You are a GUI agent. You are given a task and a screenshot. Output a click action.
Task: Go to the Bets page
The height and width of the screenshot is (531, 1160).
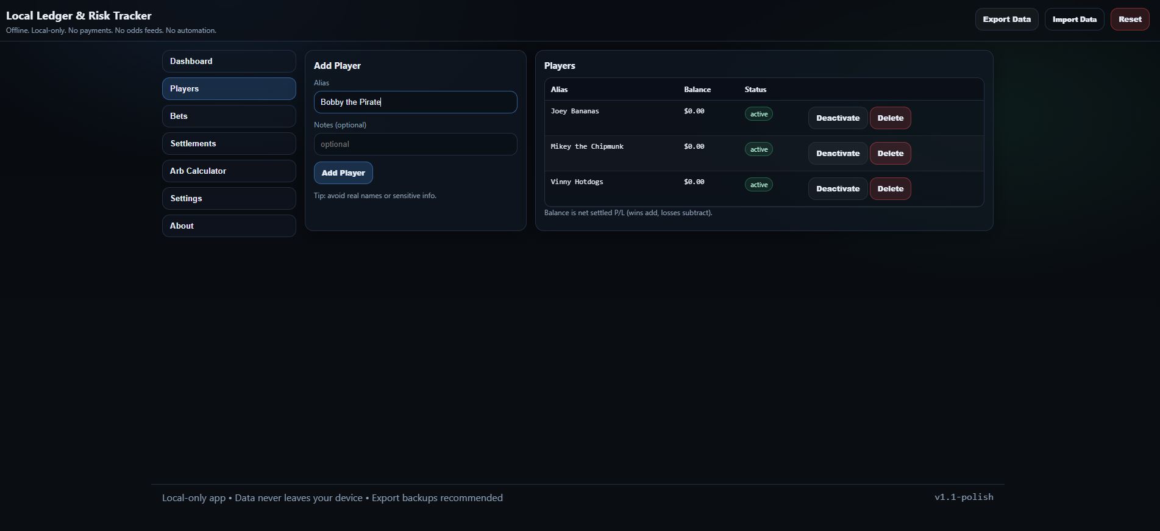pyautogui.click(x=229, y=116)
